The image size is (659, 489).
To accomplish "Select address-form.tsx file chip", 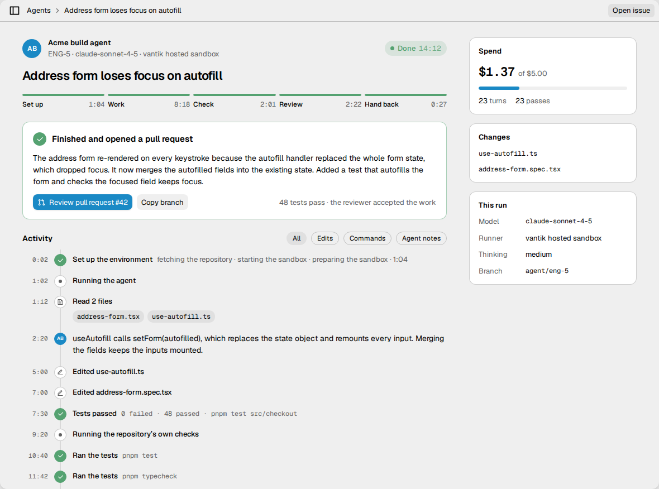I will tap(108, 317).
